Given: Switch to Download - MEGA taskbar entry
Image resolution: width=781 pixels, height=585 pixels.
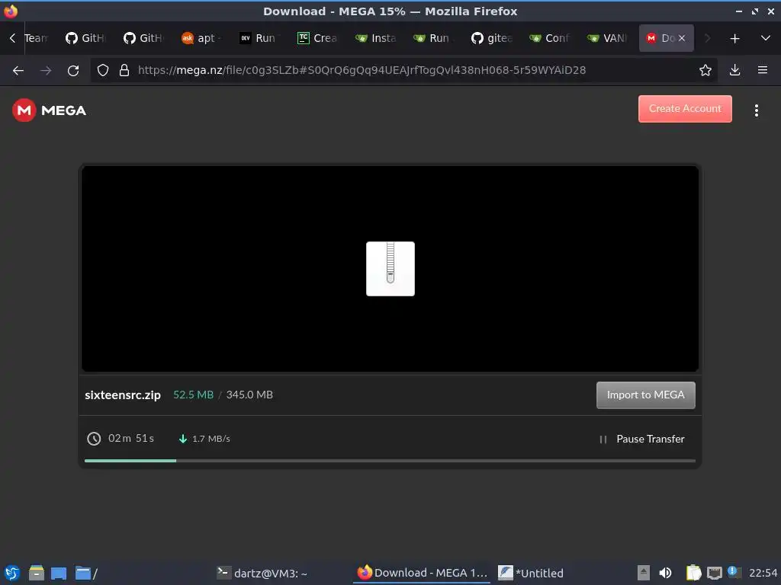Looking at the screenshot, I should tap(423, 573).
